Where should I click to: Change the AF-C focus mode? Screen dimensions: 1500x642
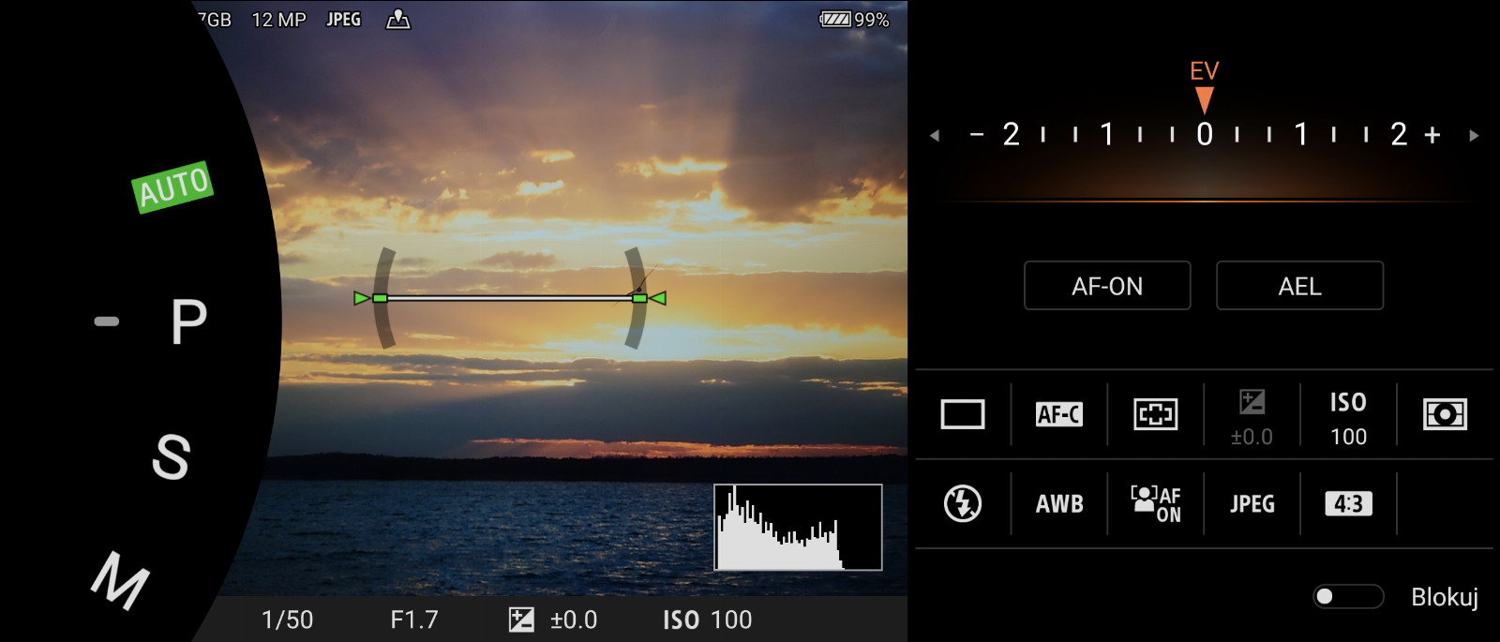pyautogui.click(x=1059, y=414)
